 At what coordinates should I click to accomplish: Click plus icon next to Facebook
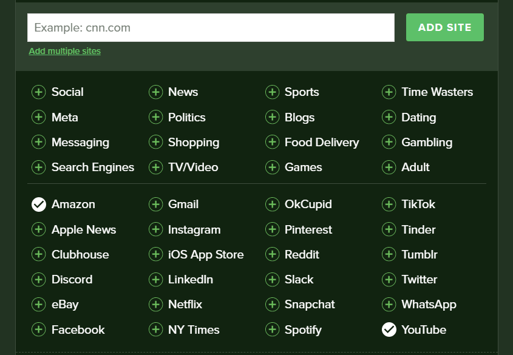tap(39, 330)
